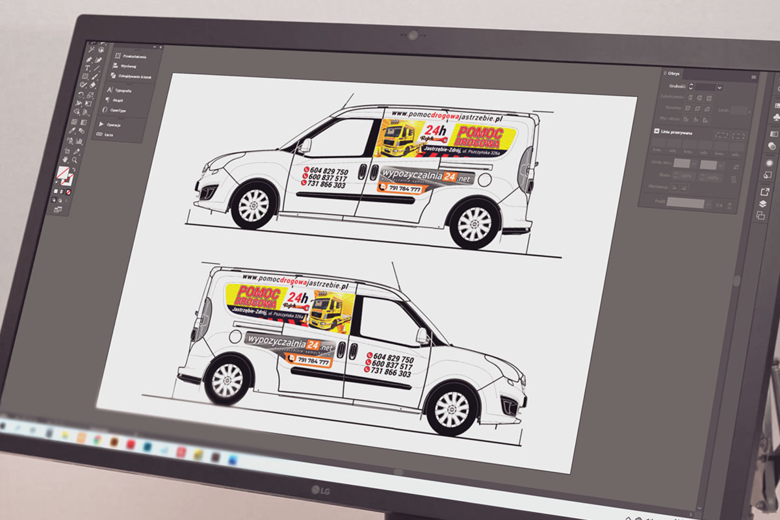
Task: Select the Rotate tool
Action: (x=81, y=94)
